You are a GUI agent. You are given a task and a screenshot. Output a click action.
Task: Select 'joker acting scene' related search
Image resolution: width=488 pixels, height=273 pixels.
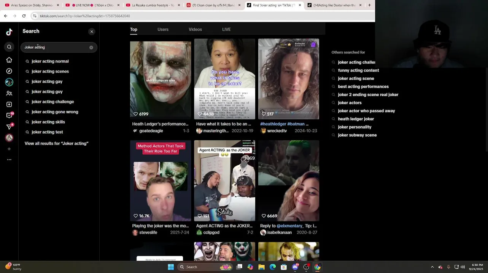(356, 78)
